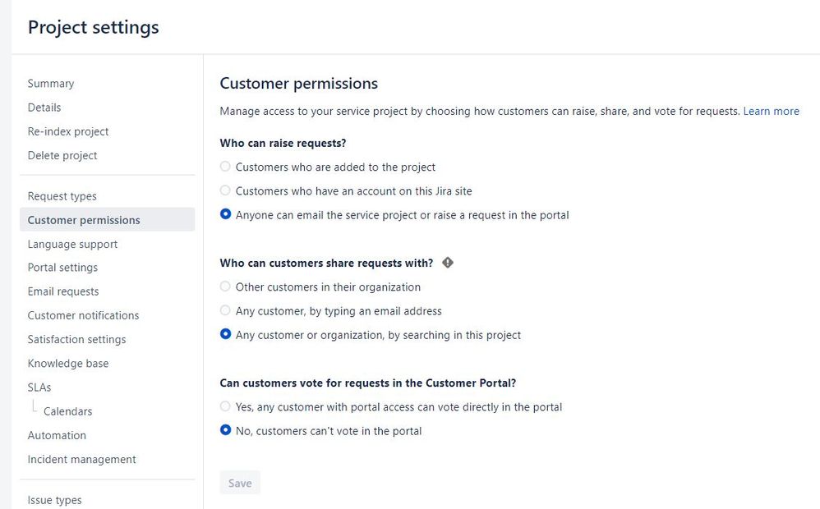Screen dimensions: 820x509
Task: Navigate to Email requests
Action: pos(63,291)
